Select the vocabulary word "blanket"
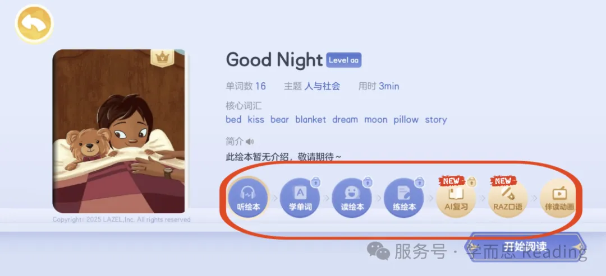This screenshot has width=606, height=276. [311, 119]
